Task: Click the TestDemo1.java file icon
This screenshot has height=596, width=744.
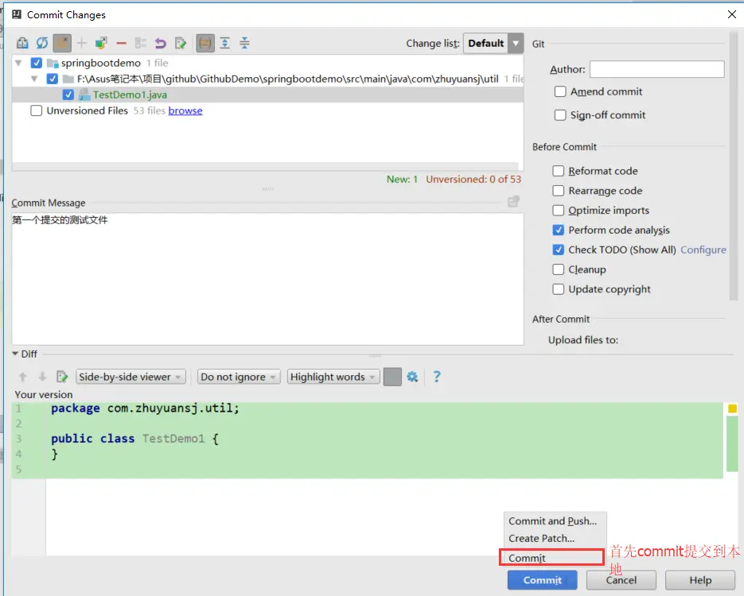Action: click(x=84, y=95)
